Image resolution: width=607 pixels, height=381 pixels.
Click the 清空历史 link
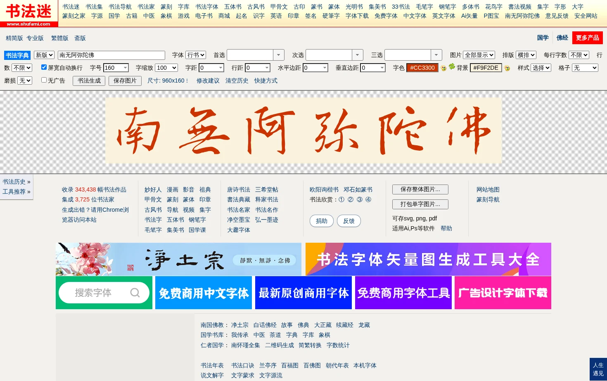click(x=237, y=80)
